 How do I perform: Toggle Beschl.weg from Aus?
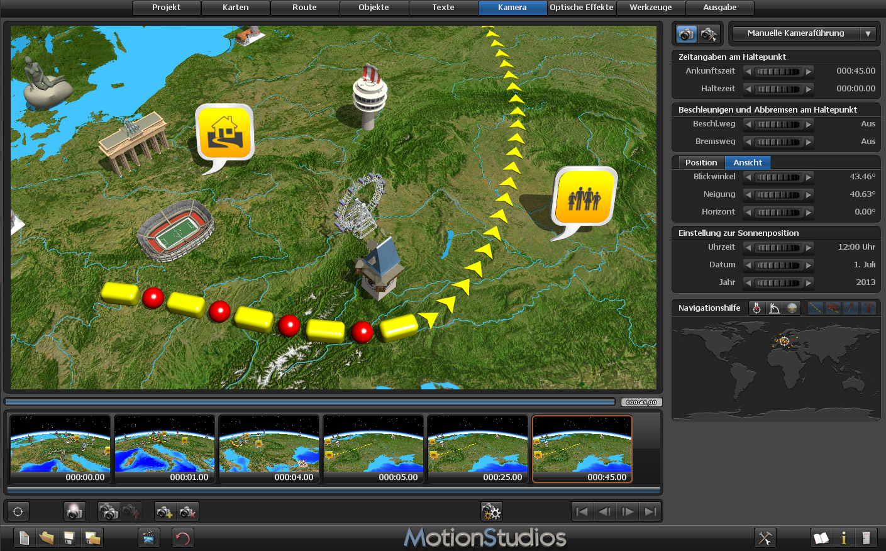[778, 124]
